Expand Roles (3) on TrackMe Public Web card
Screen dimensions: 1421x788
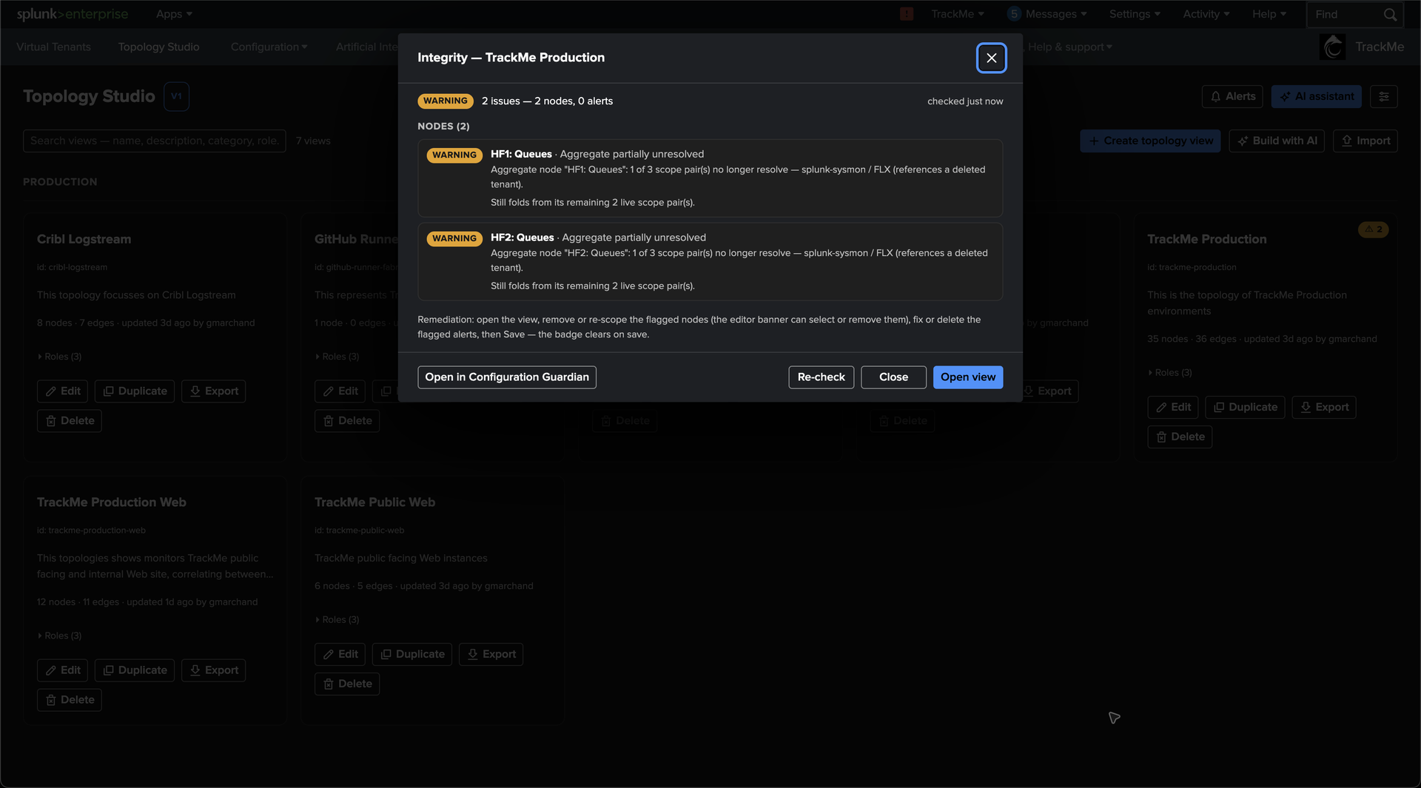[x=337, y=619]
